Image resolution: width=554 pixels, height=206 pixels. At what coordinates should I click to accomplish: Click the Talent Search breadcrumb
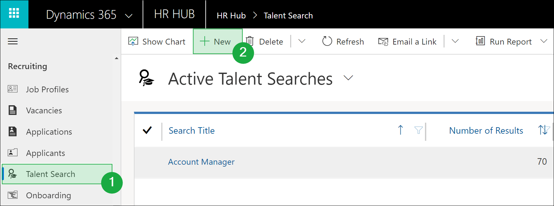pyautogui.click(x=288, y=15)
